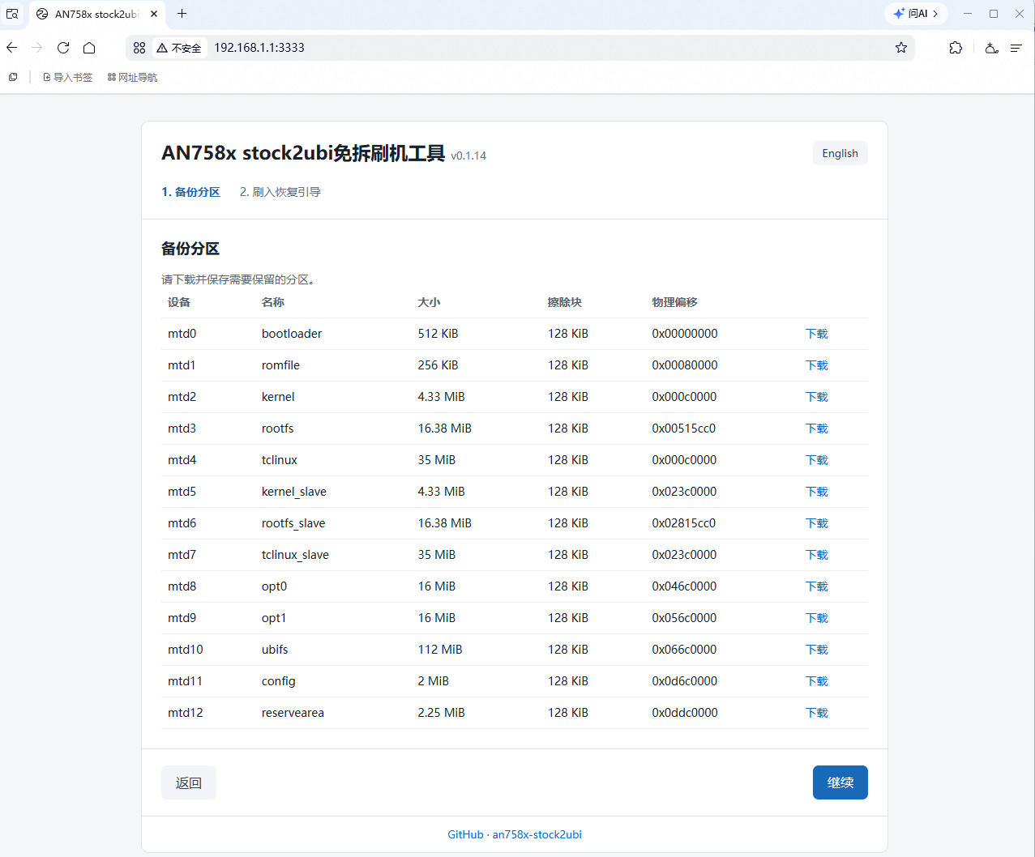Open the apps grid icon in address bar
1035x857 pixels.
pyautogui.click(x=139, y=48)
